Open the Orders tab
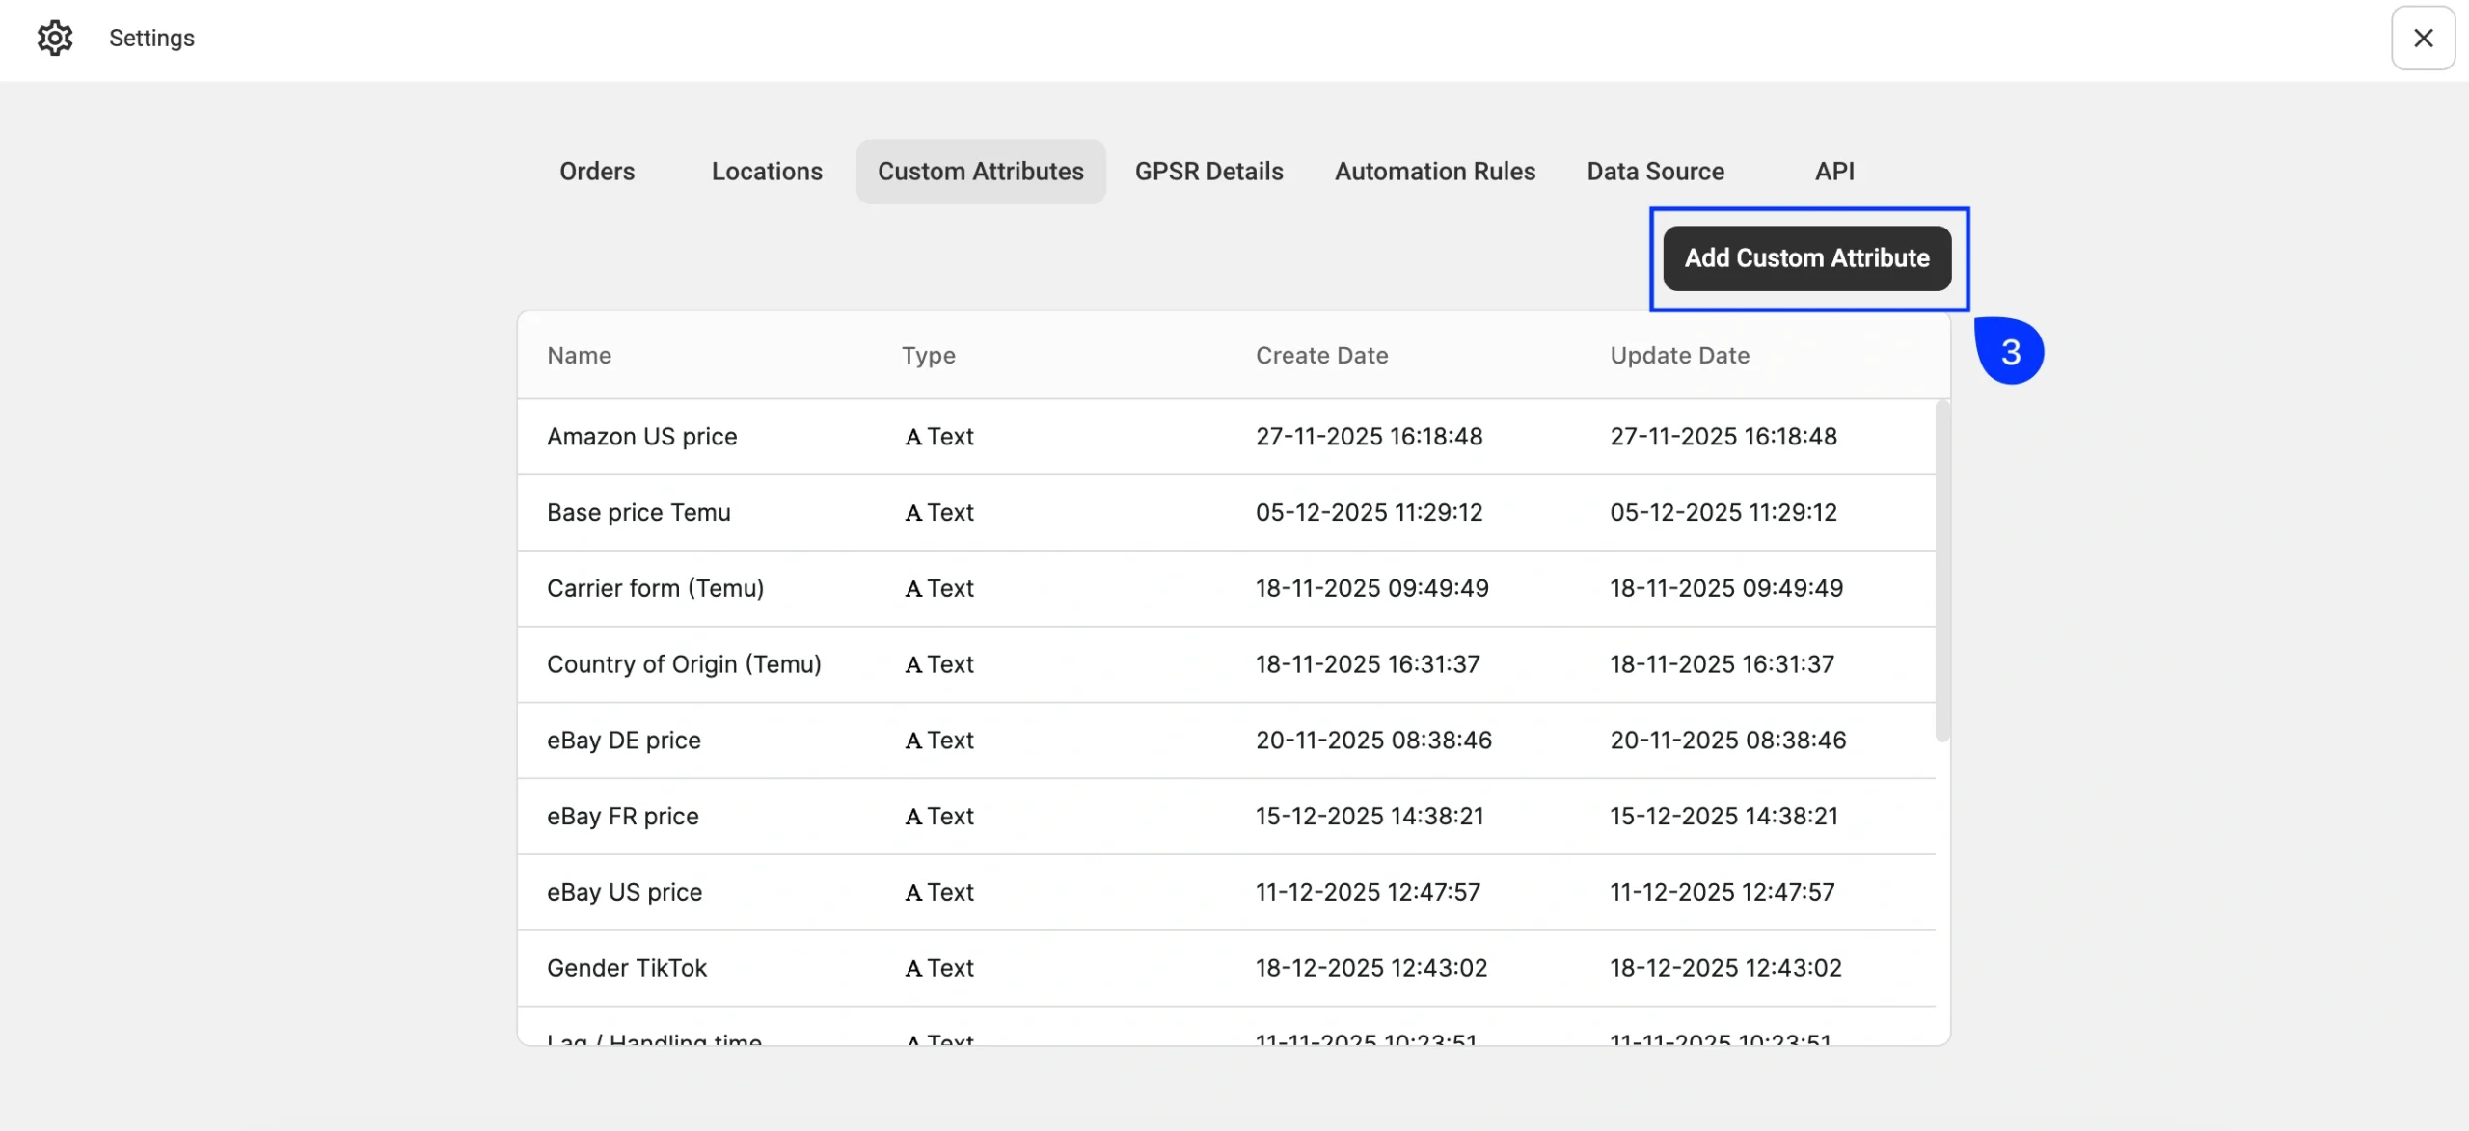 click(597, 172)
